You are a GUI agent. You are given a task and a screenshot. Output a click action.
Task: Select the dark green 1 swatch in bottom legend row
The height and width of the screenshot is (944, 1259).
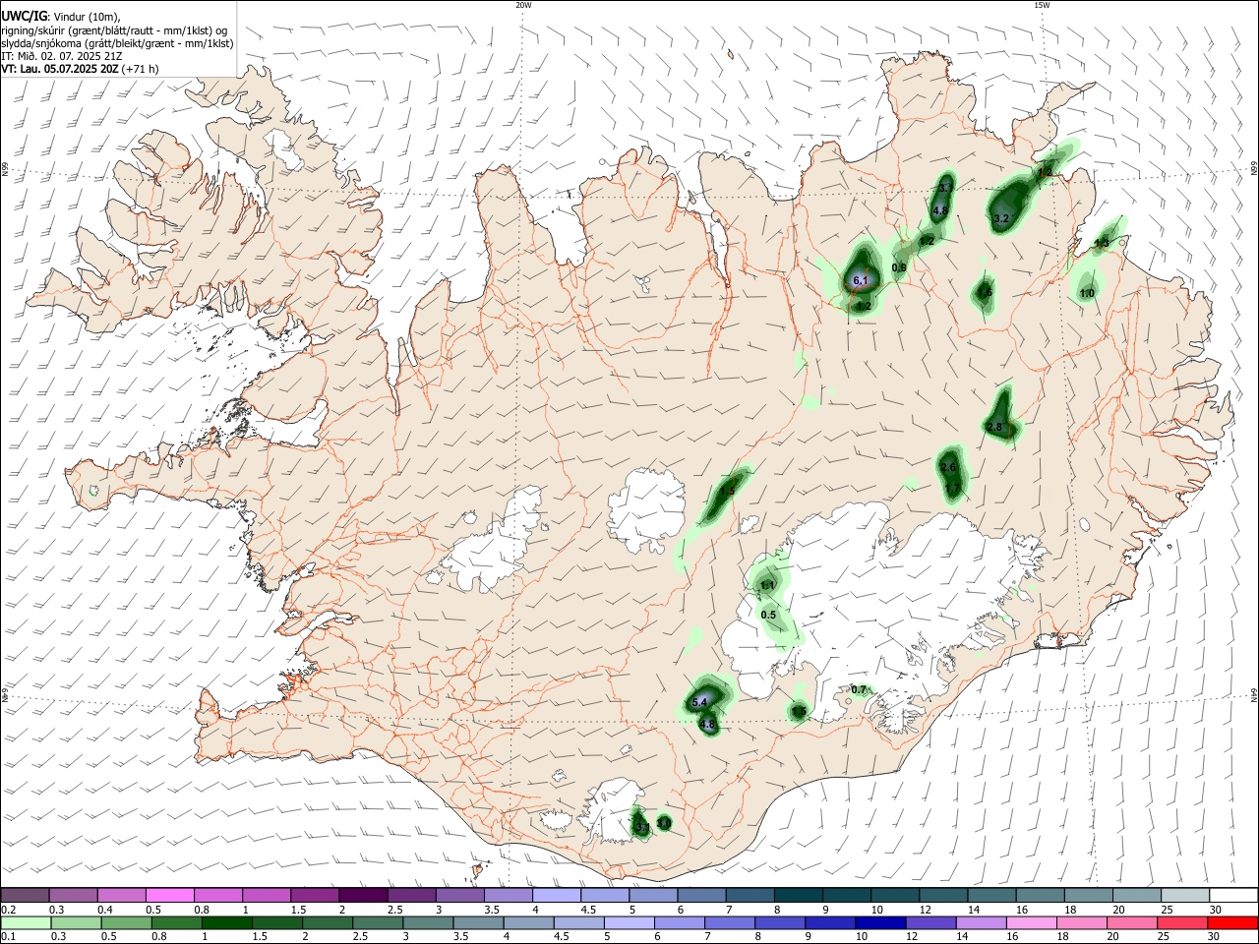click(226, 923)
